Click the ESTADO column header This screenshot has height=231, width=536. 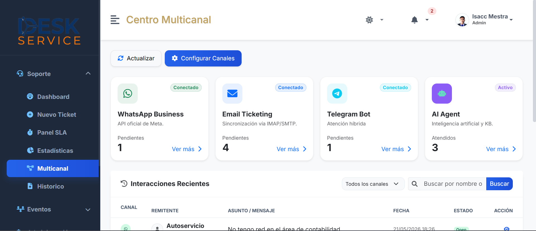tap(463, 211)
